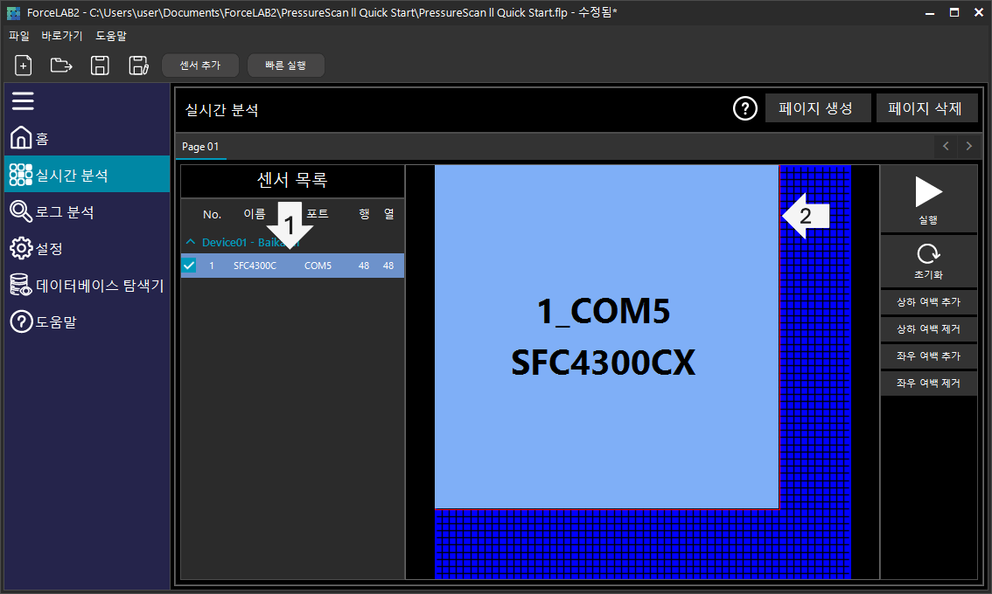Viewport: 992px width, 594px height.
Task: Open 도움말 help in sidebar
Action: [87, 321]
